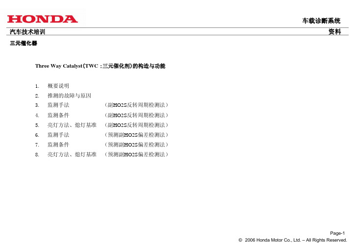This screenshot has width=355, height=246.
Task: Click item 6 note '预测副HO2S偏差检测法'
Action: coord(136,135)
